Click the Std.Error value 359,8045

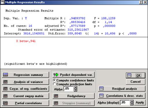(x=75, y=33)
